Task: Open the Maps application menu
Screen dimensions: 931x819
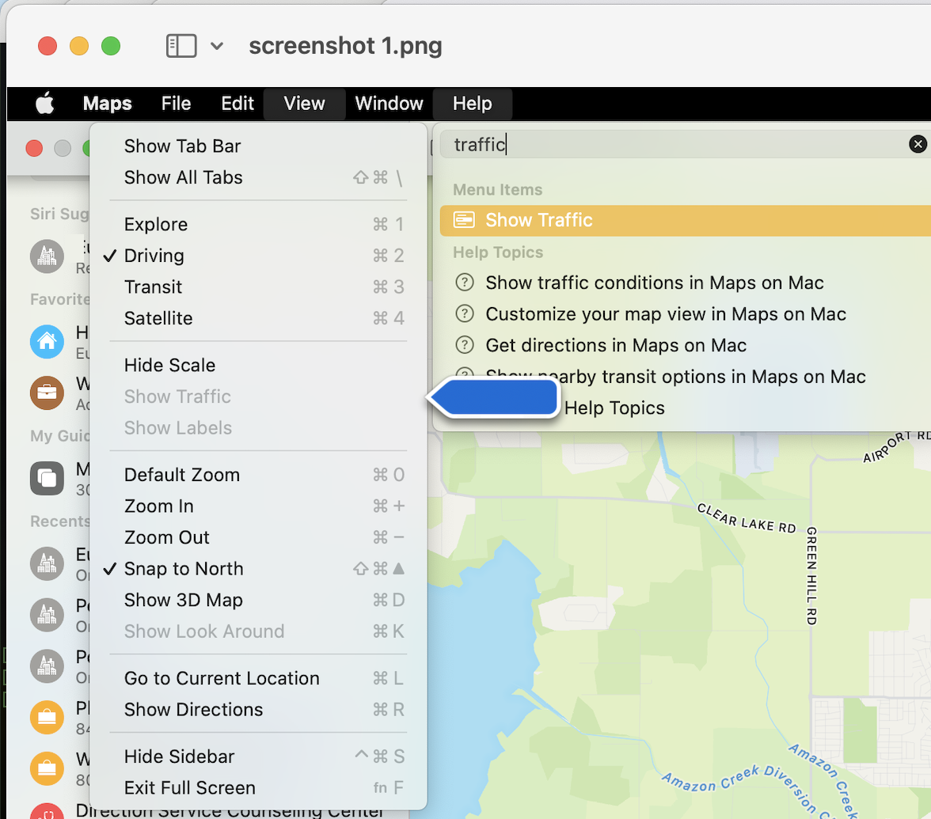Action: 107,103
